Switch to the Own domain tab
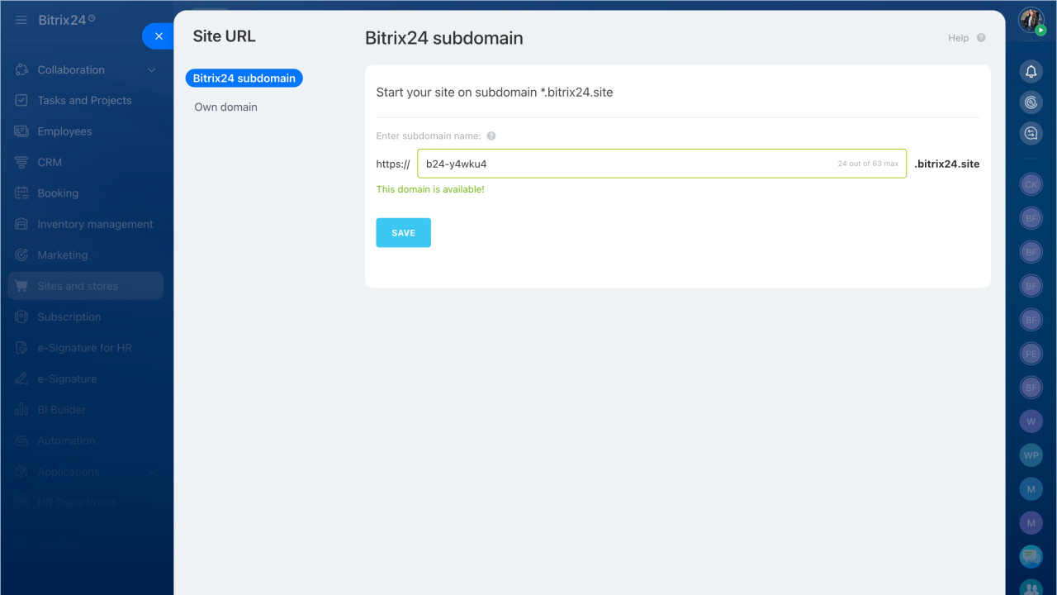1057x595 pixels. (225, 107)
